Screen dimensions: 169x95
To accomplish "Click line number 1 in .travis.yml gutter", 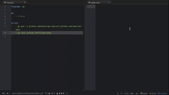I will click(5, 6).
